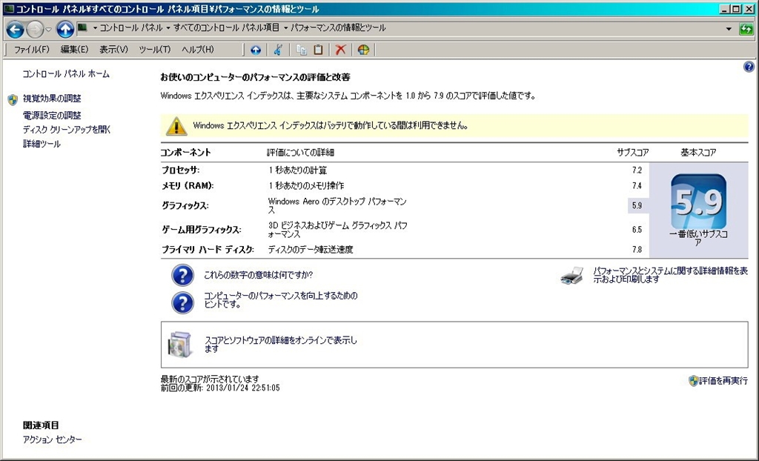Click the clipboard paste icon in the toolbar
Image resolution: width=759 pixels, height=461 pixels.
[318, 50]
